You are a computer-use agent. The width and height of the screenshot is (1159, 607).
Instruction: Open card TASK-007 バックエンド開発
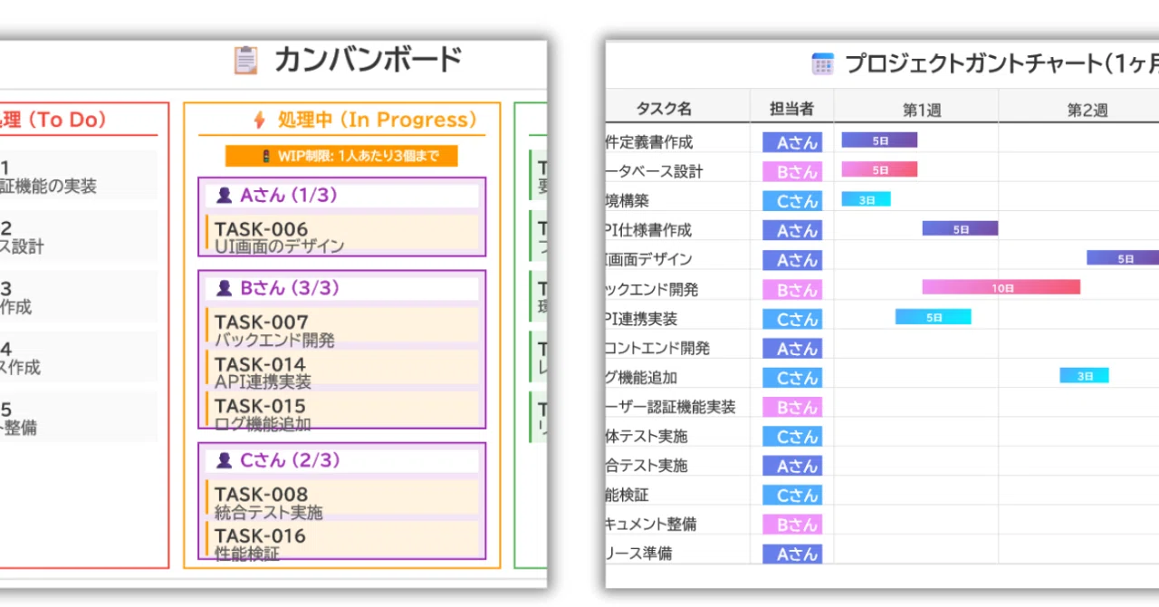(x=342, y=329)
